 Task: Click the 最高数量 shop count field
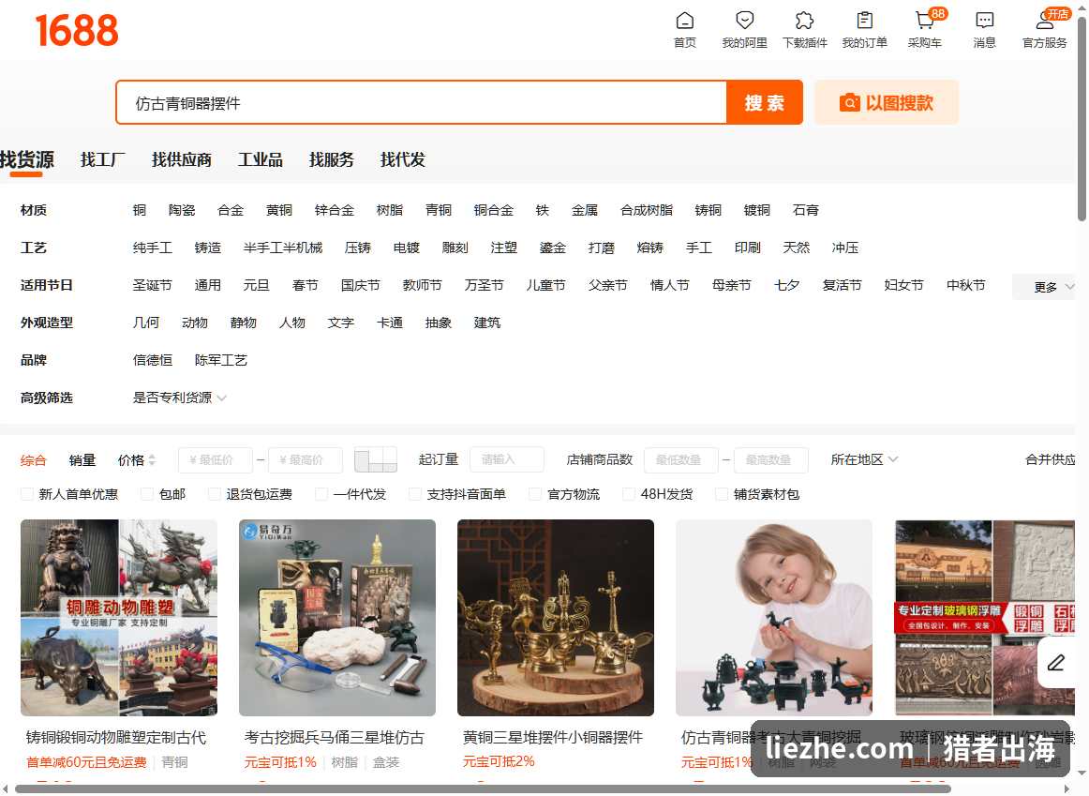point(771,459)
